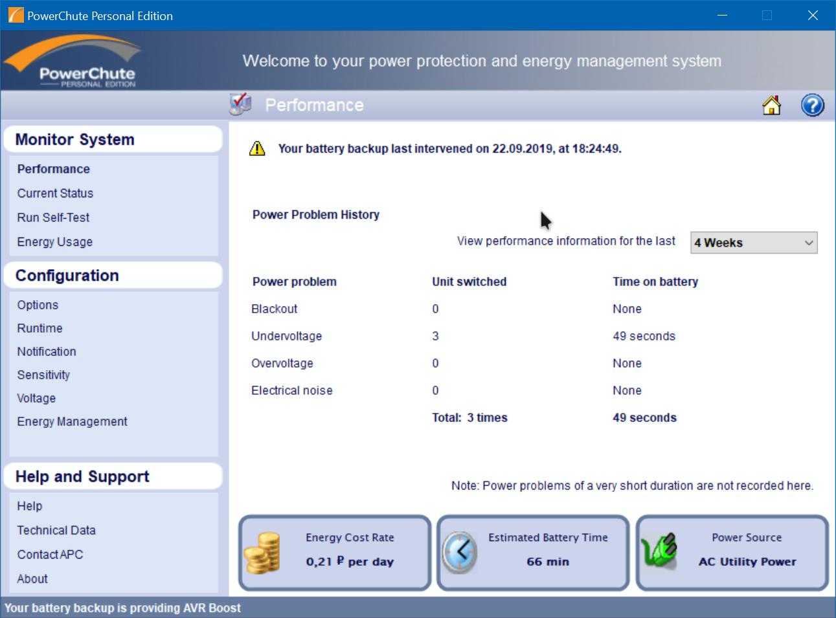Open Voltage configuration page
The width and height of the screenshot is (836, 618).
(x=36, y=398)
